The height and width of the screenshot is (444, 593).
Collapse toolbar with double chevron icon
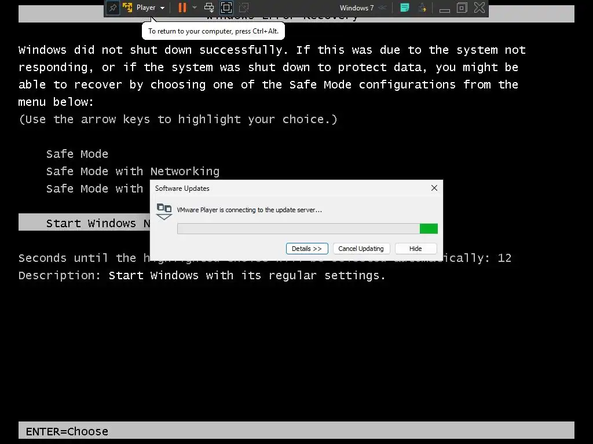tap(383, 8)
